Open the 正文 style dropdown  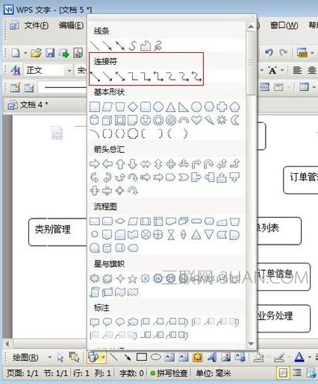(69, 71)
